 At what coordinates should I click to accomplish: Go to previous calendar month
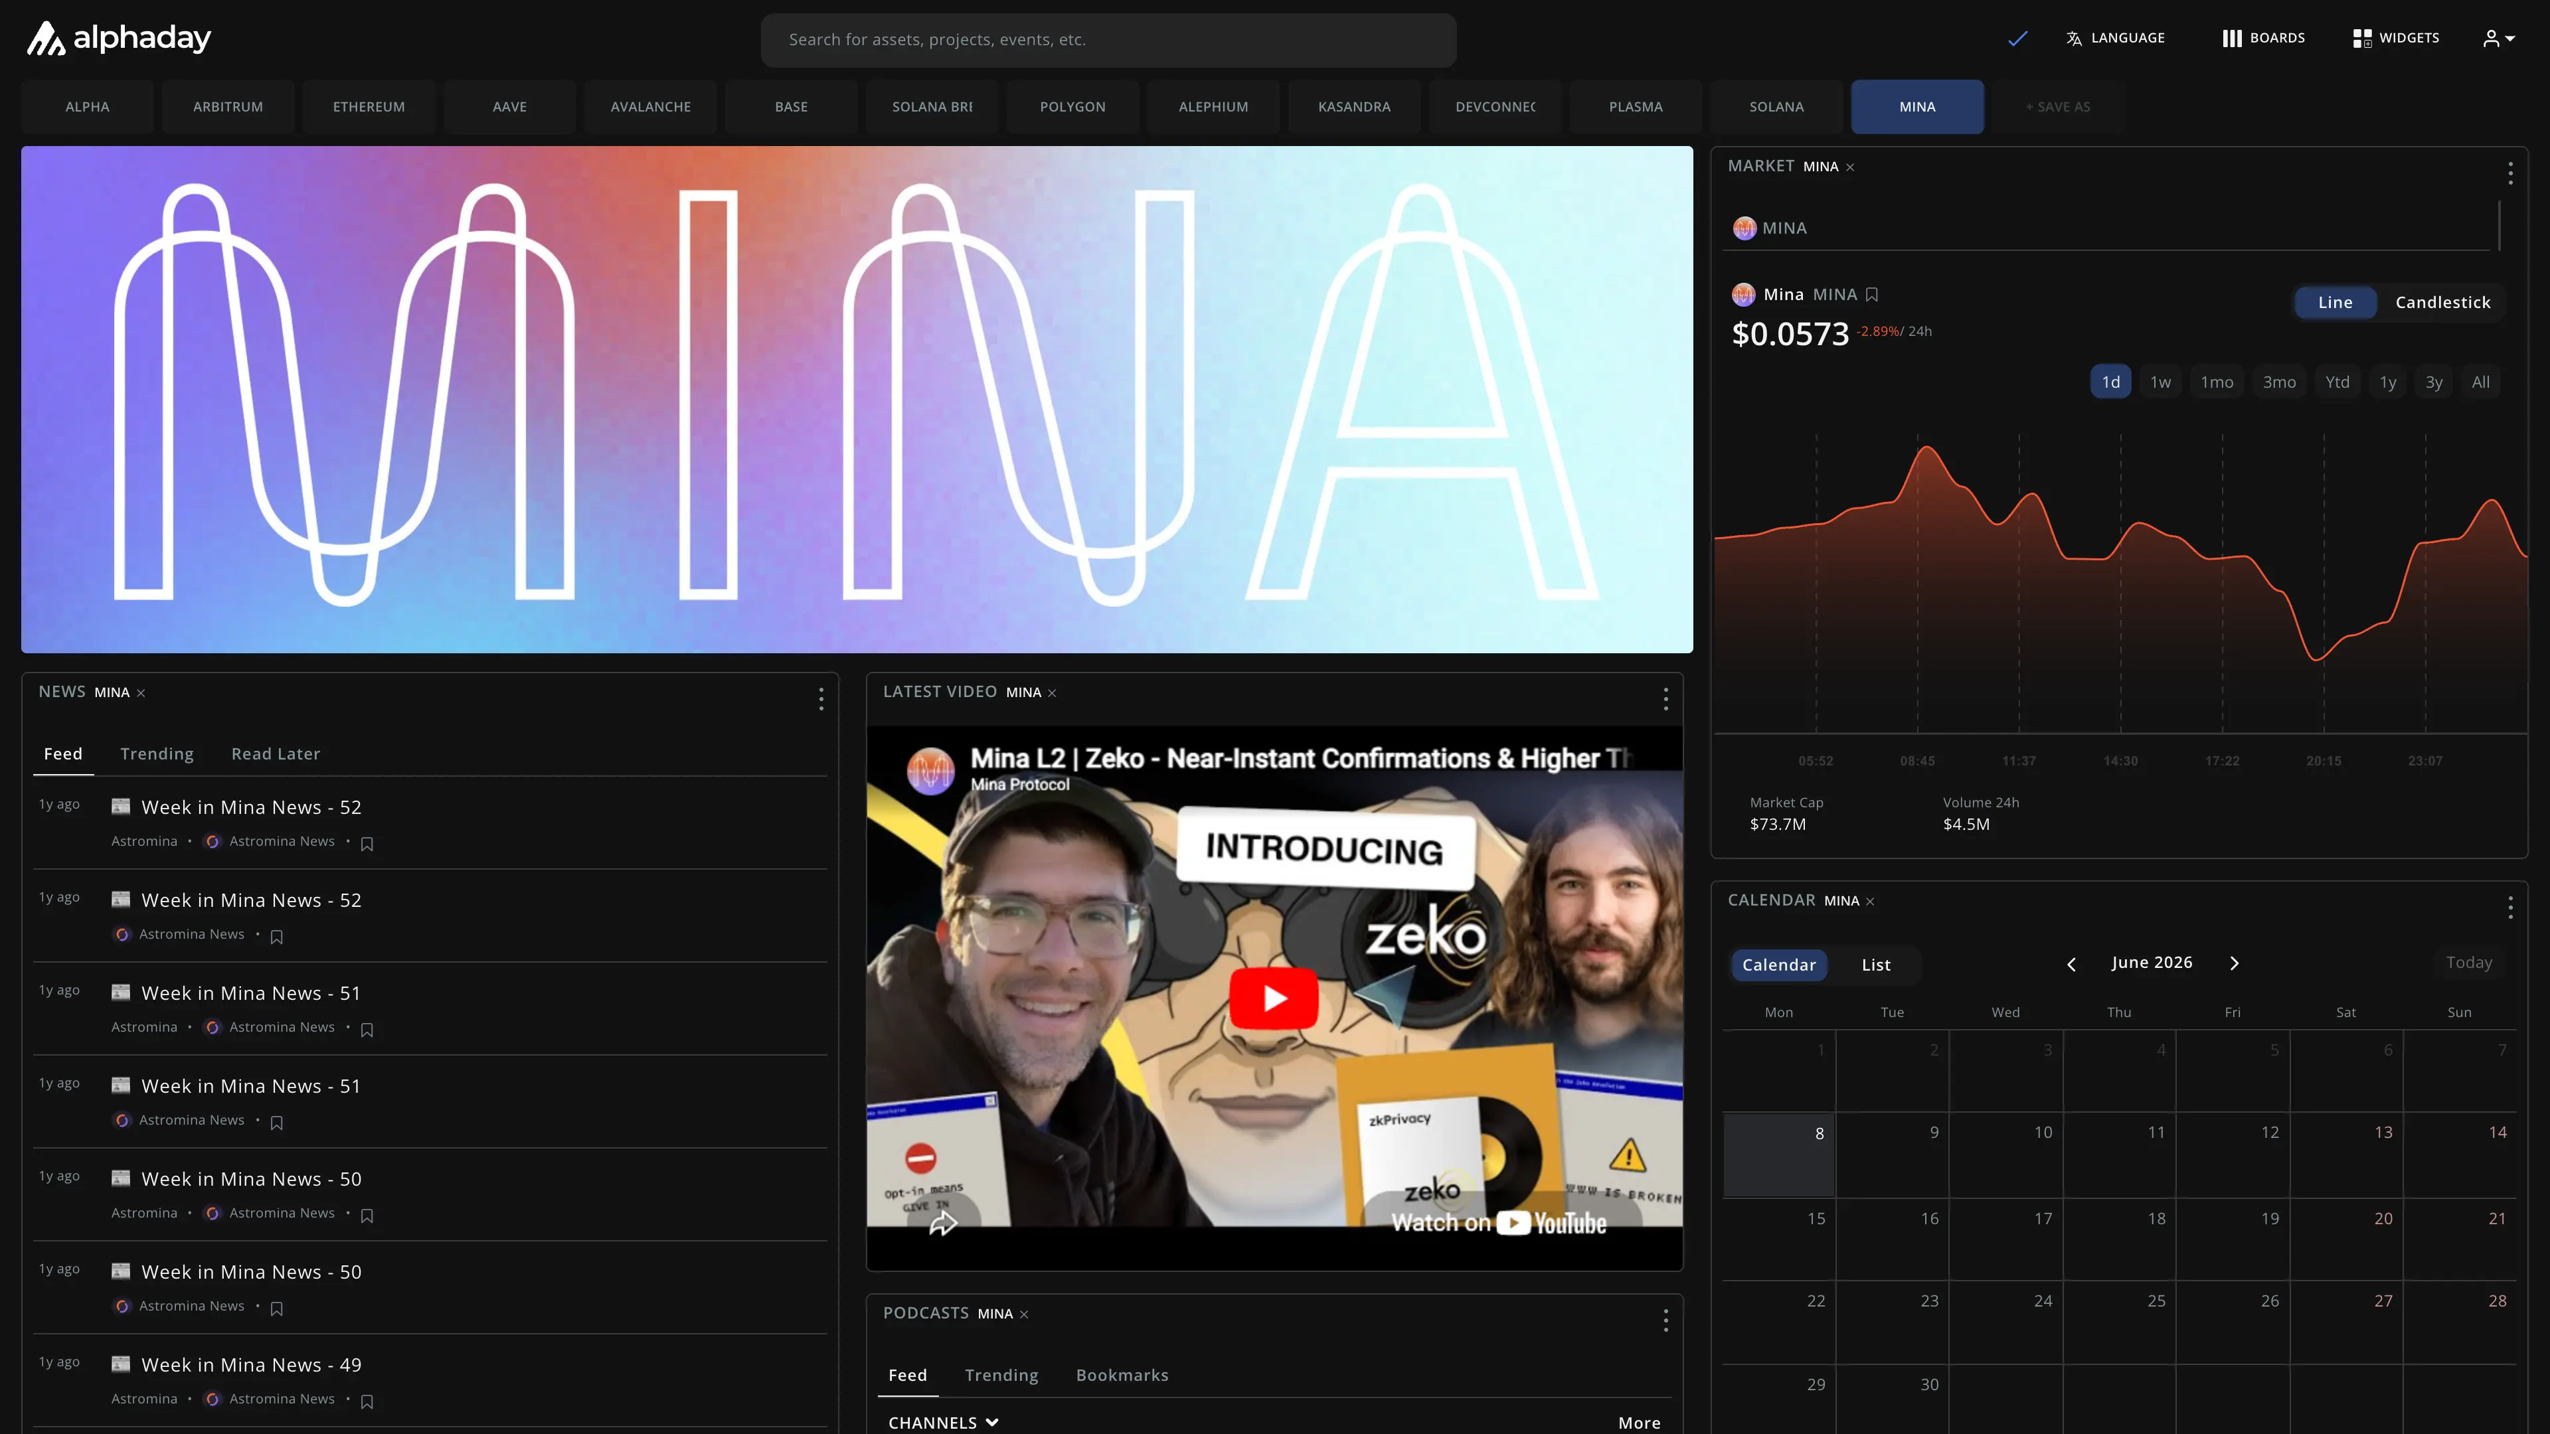coord(2071,964)
